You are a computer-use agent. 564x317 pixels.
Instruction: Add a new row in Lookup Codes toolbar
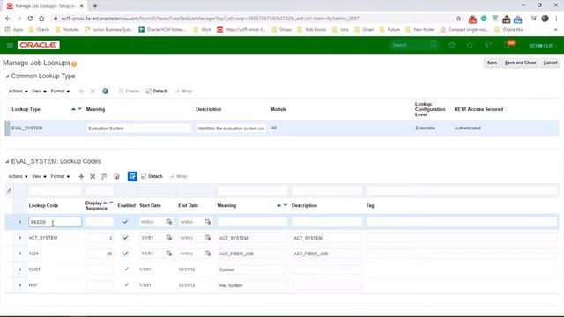pyautogui.click(x=81, y=176)
